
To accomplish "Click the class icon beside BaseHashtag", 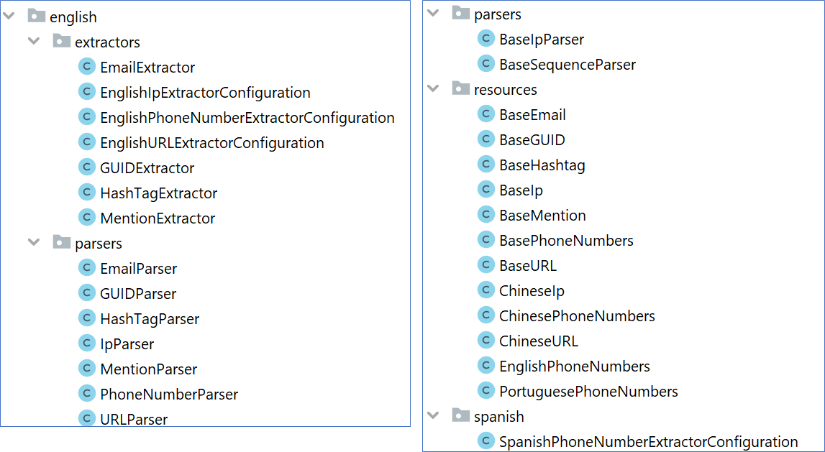I will pyautogui.click(x=486, y=164).
